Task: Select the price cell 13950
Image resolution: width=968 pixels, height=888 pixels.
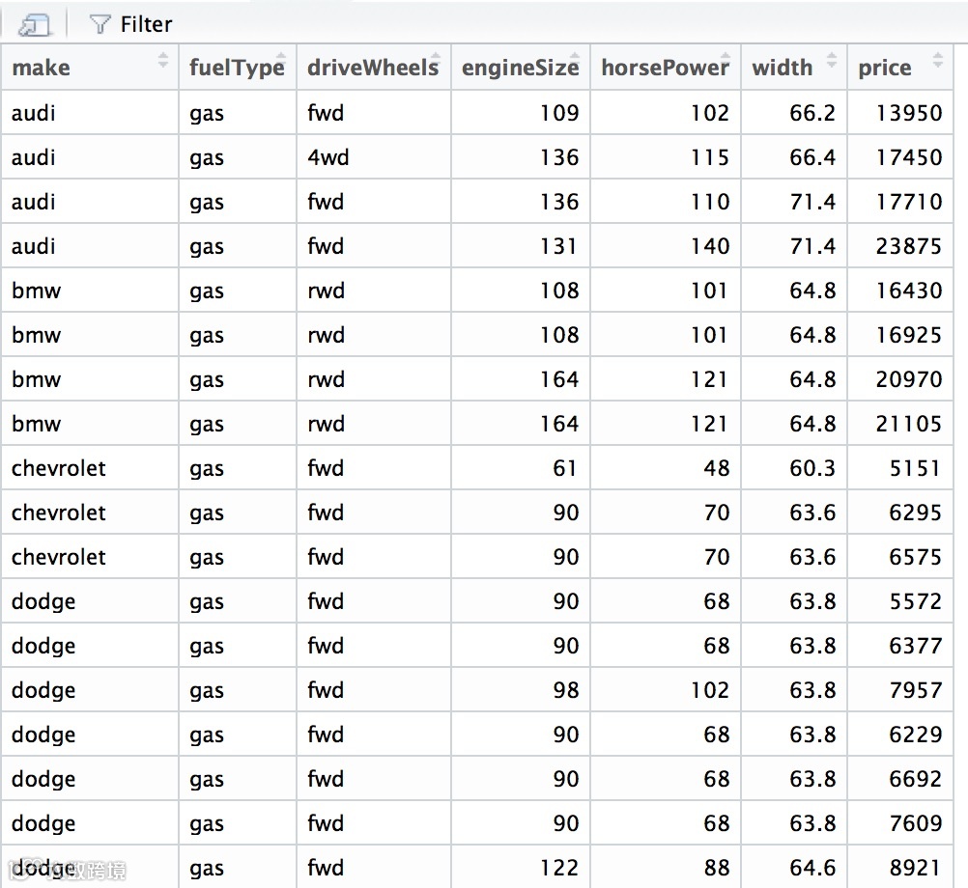Action: click(900, 113)
